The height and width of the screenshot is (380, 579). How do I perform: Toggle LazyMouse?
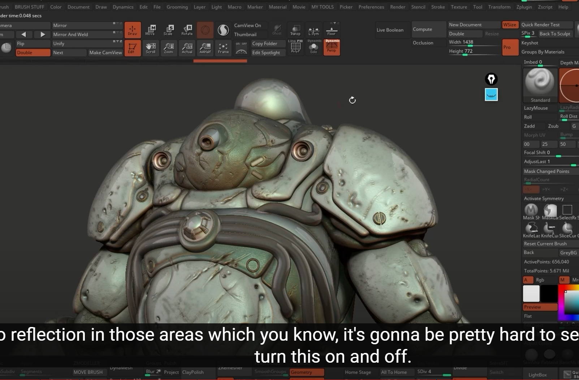click(540, 108)
